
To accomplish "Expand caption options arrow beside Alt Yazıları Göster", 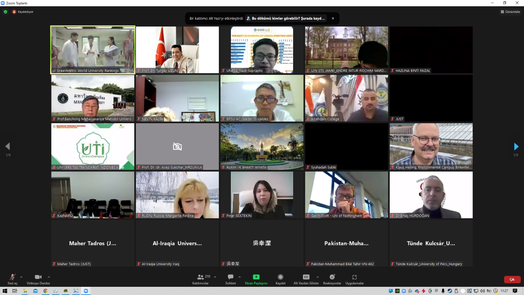I will pos(317,277).
